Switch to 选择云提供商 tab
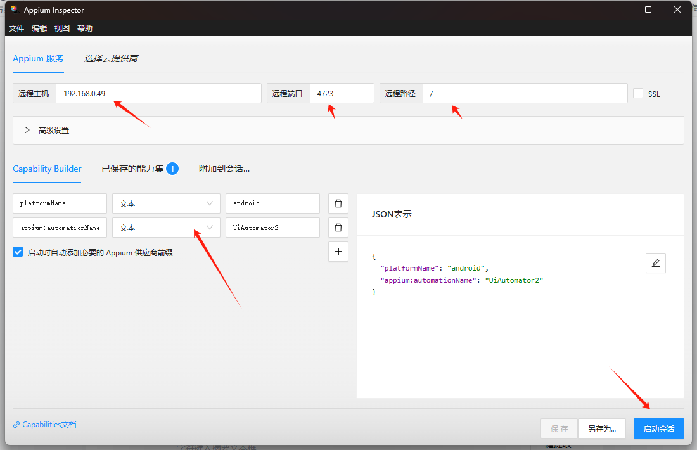697x450 pixels. coord(111,59)
